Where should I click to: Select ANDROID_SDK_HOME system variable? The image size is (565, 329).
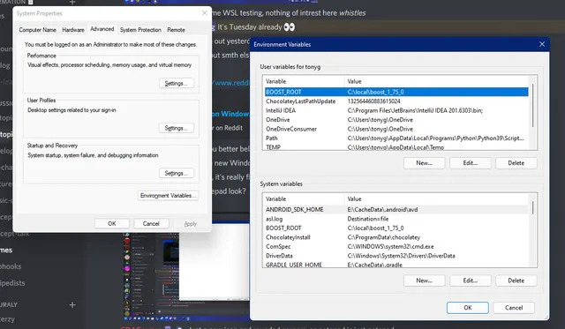(396, 210)
